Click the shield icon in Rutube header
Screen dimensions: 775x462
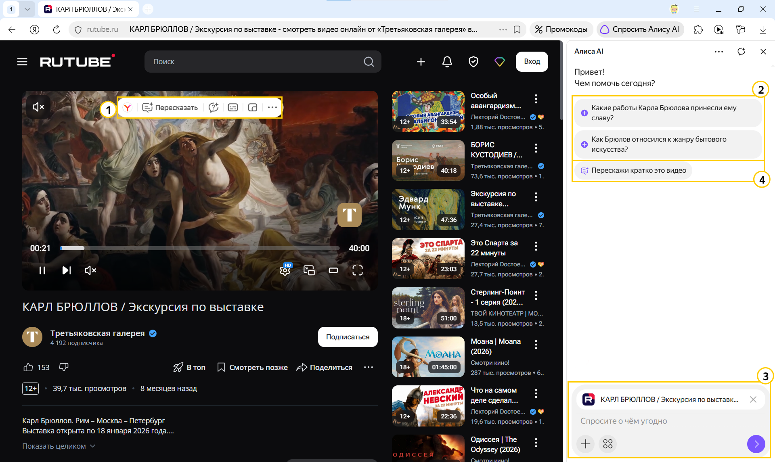pyautogui.click(x=473, y=62)
